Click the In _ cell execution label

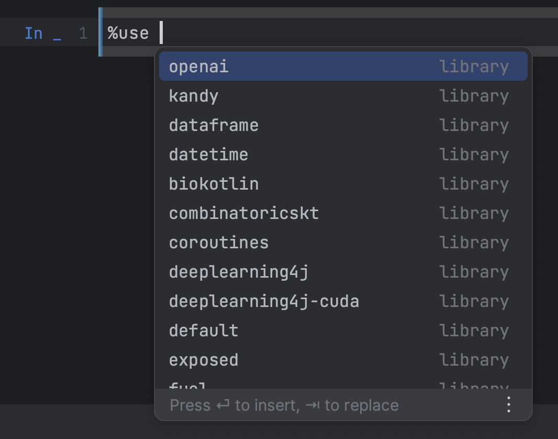[43, 34]
